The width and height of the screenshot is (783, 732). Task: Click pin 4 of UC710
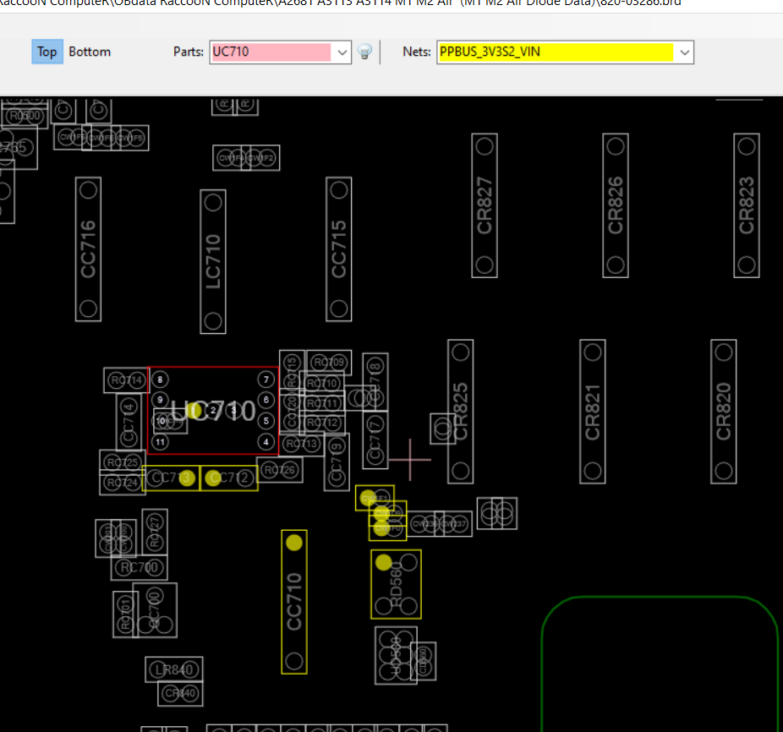click(266, 442)
